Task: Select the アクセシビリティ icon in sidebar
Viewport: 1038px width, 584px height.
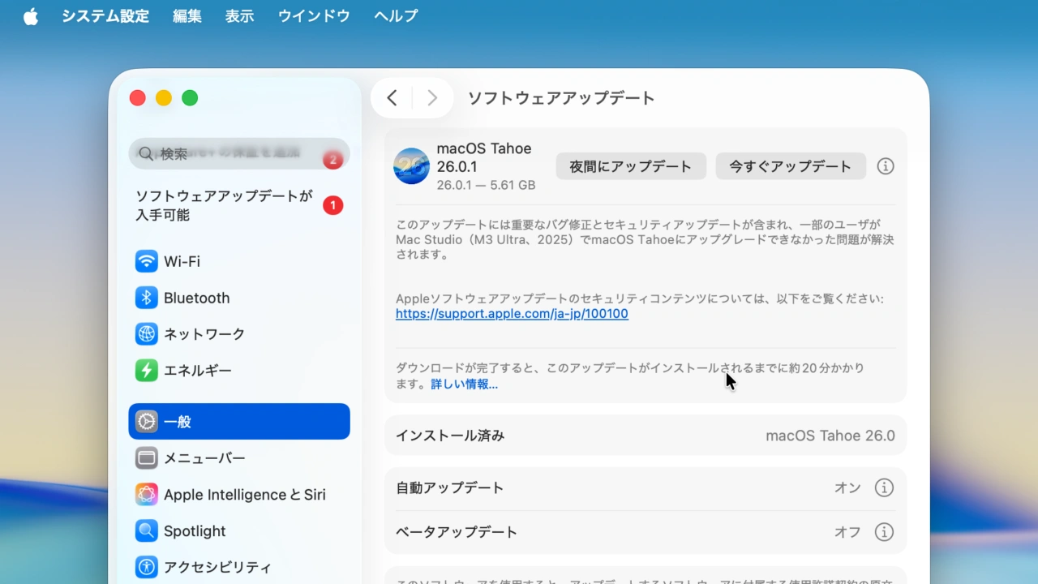Action: tap(147, 567)
